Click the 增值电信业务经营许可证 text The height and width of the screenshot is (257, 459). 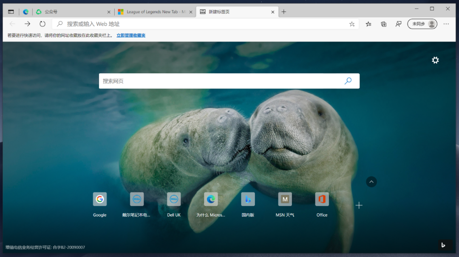tap(45, 247)
